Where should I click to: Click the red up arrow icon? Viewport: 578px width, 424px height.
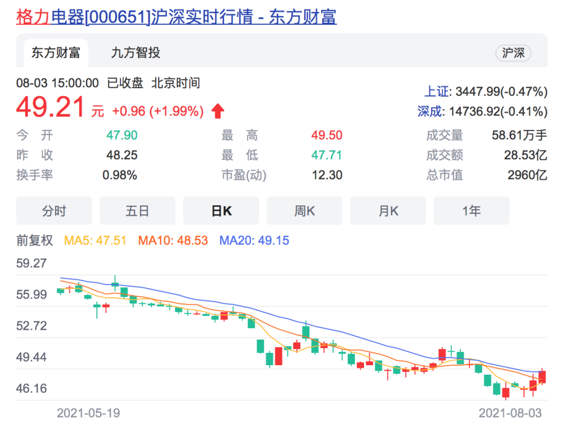click(217, 111)
